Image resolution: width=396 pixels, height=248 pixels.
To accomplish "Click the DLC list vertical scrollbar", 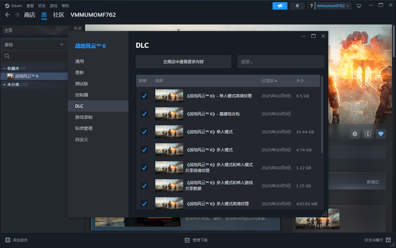I will pyautogui.click(x=322, y=115).
